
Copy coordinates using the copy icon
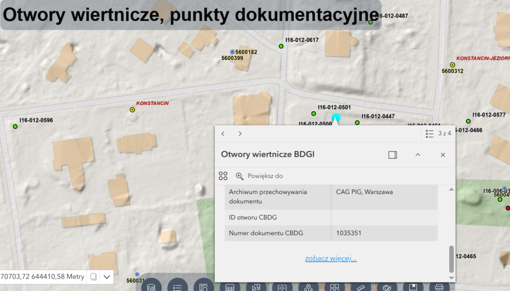pyautogui.click(x=93, y=277)
